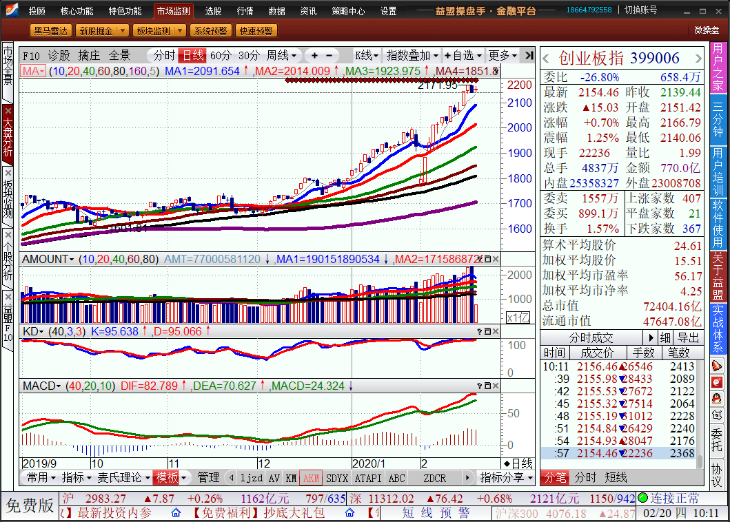
Task: Open the red bell alert icon
Action: point(716,366)
